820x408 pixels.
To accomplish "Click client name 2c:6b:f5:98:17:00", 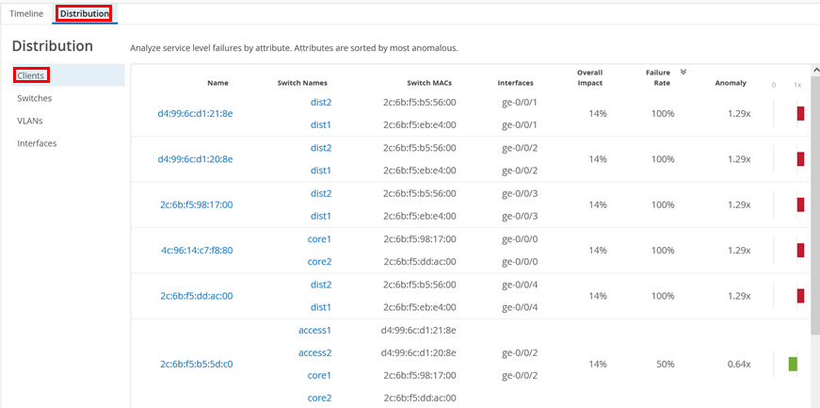I will (x=196, y=204).
